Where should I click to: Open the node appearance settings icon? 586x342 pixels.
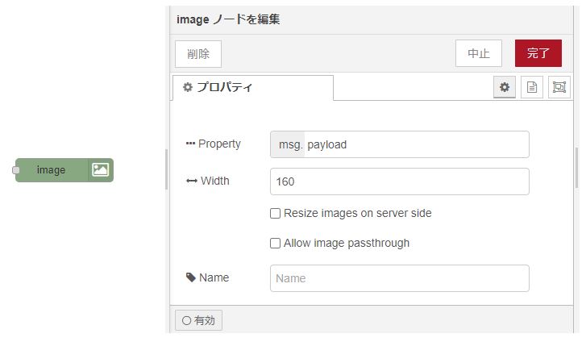(559, 88)
